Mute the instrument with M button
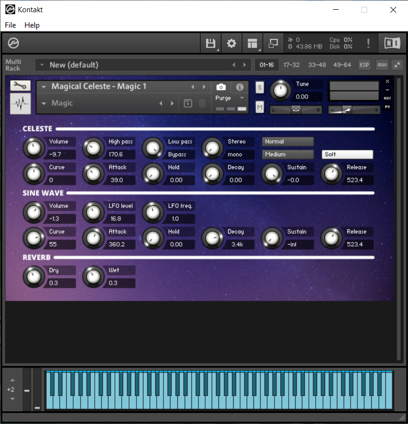Image resolution: width=408 pixels, height=424 pixels. (260, 107)
